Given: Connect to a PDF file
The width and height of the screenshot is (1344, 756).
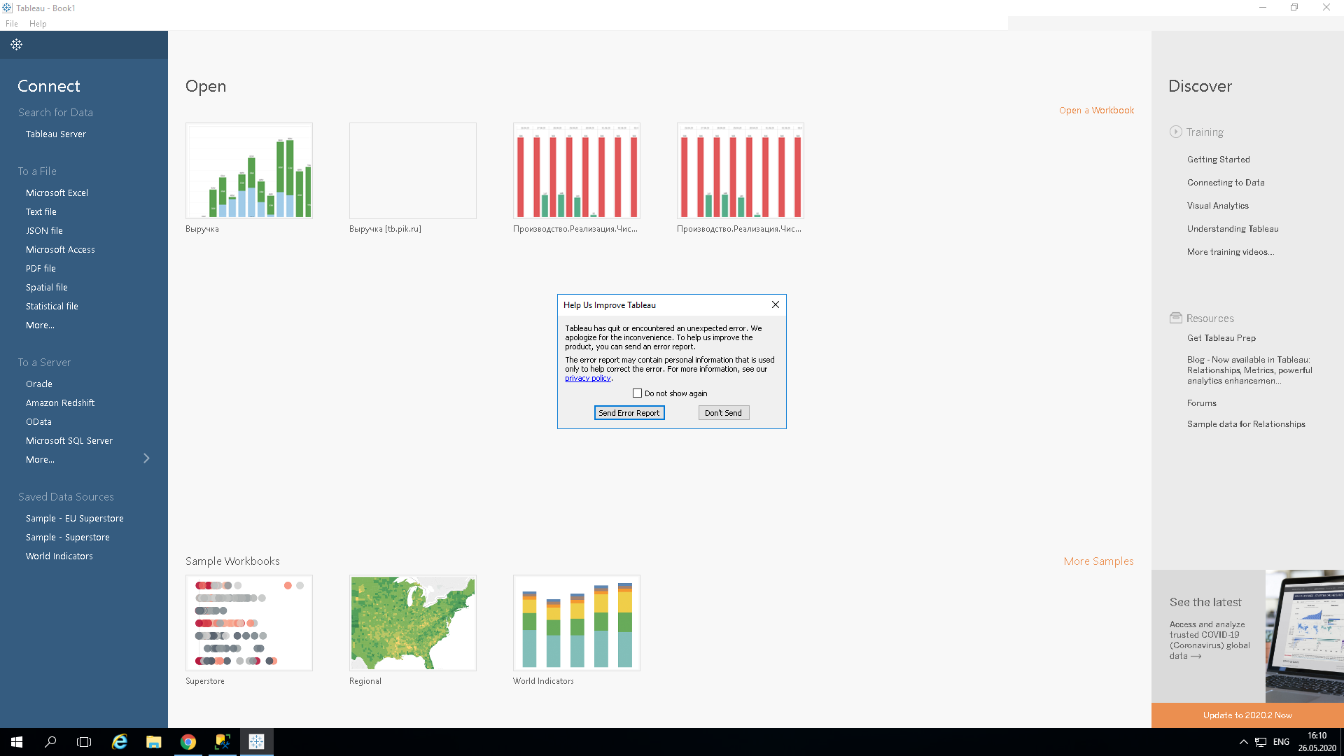Looking at the screenshot, I should pos(41,269).
